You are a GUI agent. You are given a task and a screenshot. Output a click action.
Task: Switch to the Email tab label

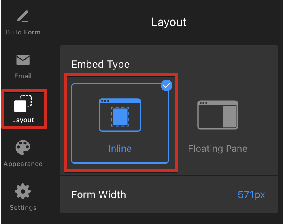pyautogui.click(x=23, y=76)
